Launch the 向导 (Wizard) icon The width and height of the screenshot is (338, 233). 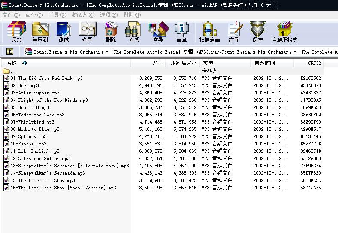point(158,32)
